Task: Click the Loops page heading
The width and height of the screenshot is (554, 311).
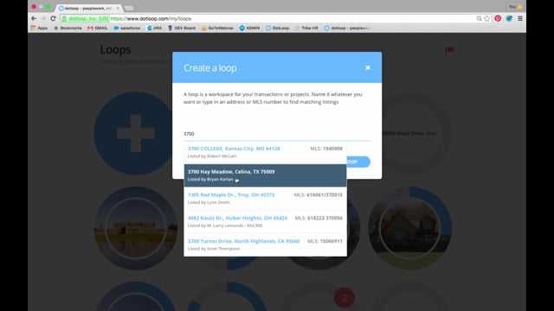Action: coord(115,50)
